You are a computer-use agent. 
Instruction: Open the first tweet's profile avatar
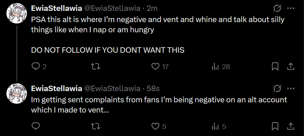(x=17, y=14)
